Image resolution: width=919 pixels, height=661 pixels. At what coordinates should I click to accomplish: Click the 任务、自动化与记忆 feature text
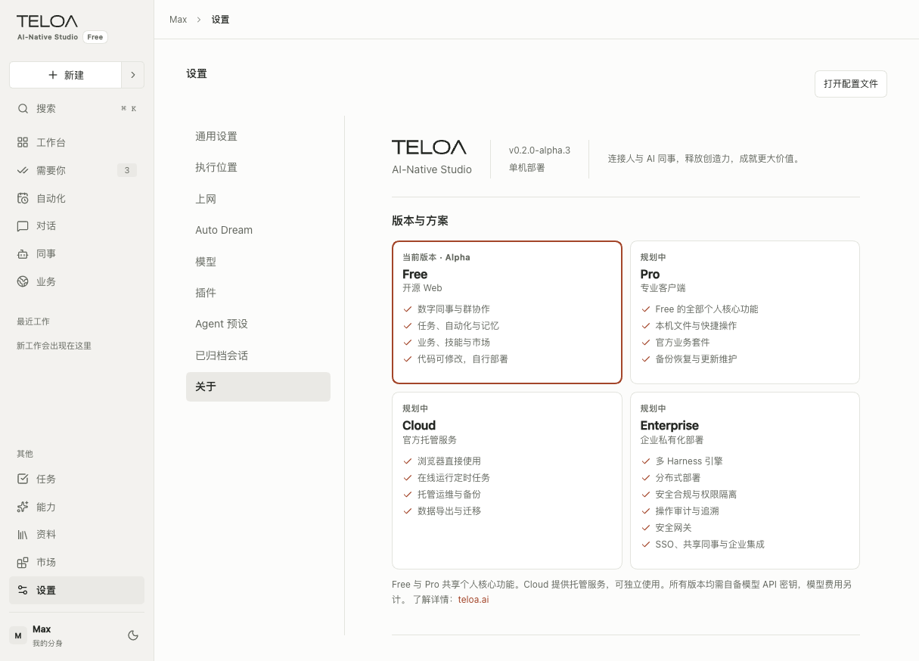click(x=458, y=326)
